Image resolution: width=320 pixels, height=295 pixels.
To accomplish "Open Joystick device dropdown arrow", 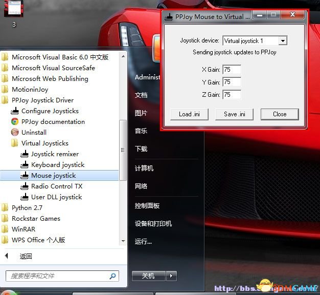I will (283, 40).
